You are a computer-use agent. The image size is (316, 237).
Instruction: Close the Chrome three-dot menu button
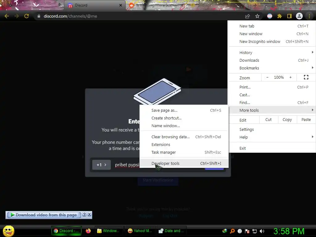tap(309, 16)
